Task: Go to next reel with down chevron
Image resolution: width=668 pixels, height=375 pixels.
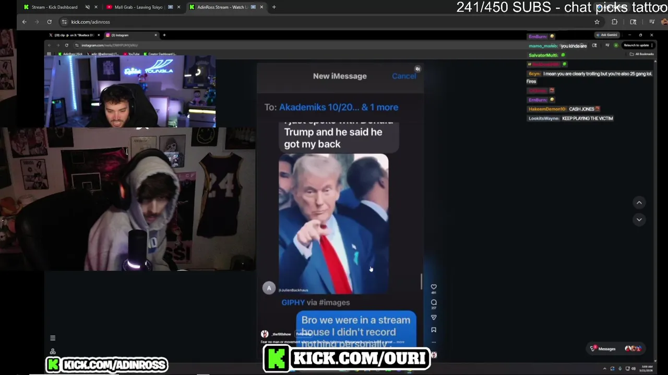Action: click(x=639, y=220)
